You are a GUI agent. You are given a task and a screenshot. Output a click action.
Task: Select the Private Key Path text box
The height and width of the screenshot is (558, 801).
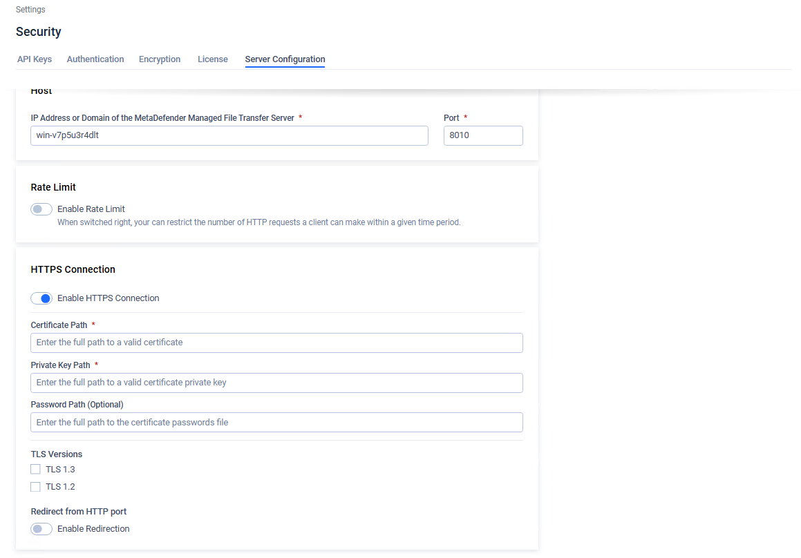pos(276,383)
